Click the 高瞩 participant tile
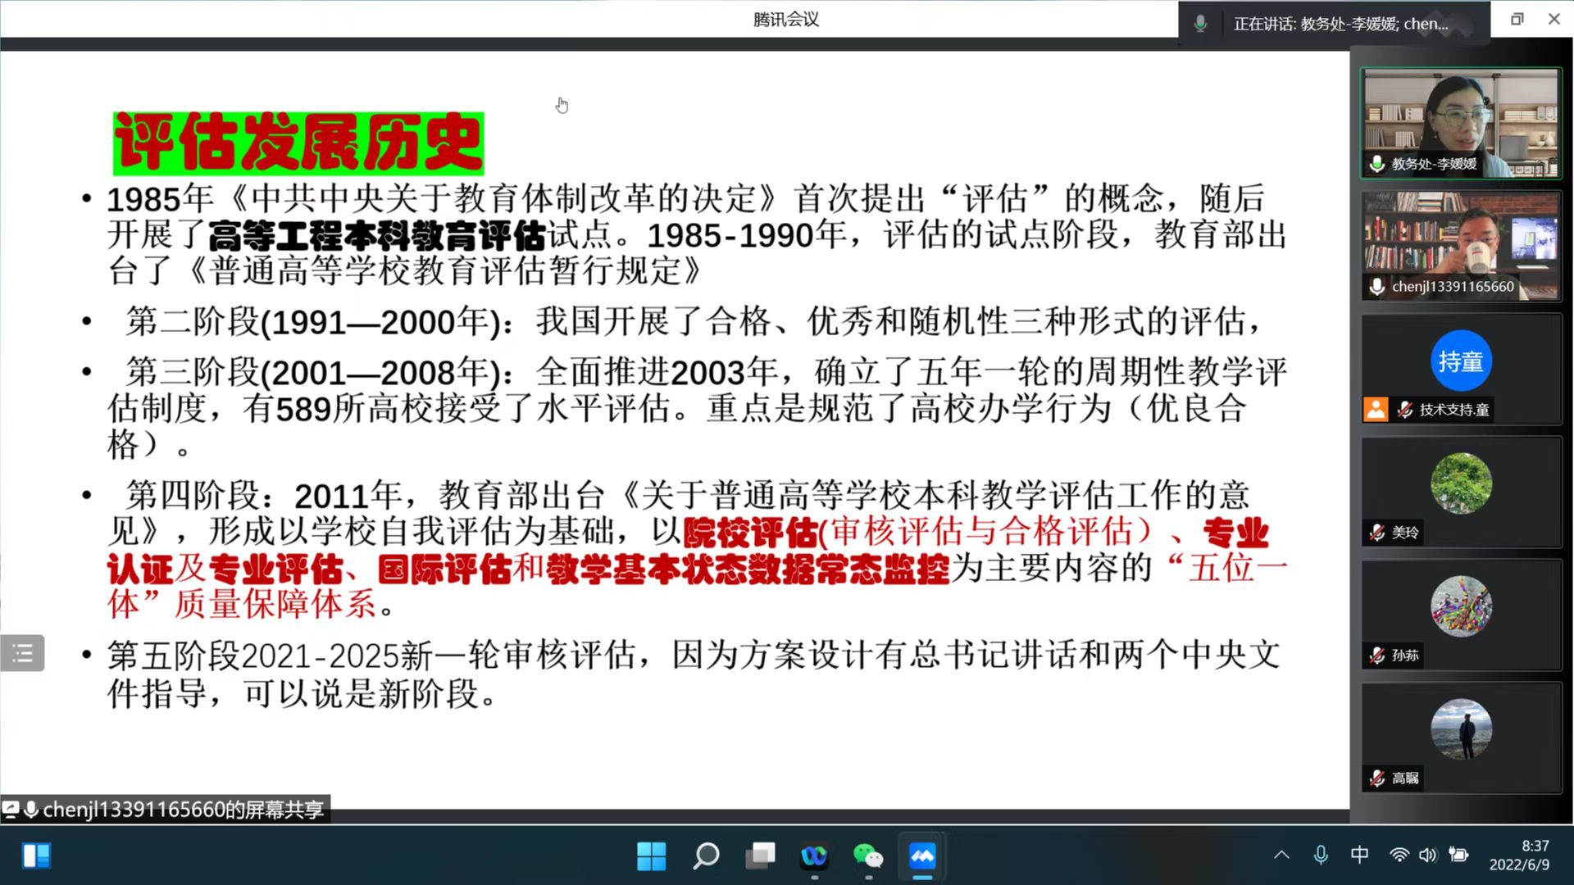The height and width of the screenshot is (885, 1574). click(1461, 737)
